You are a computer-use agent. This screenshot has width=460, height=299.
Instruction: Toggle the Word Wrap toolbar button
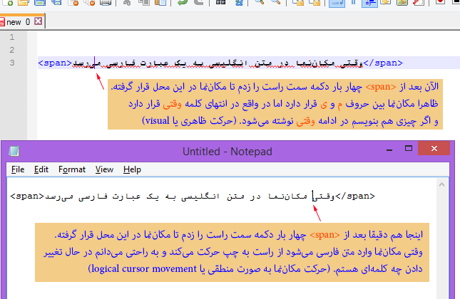(337, 2)
